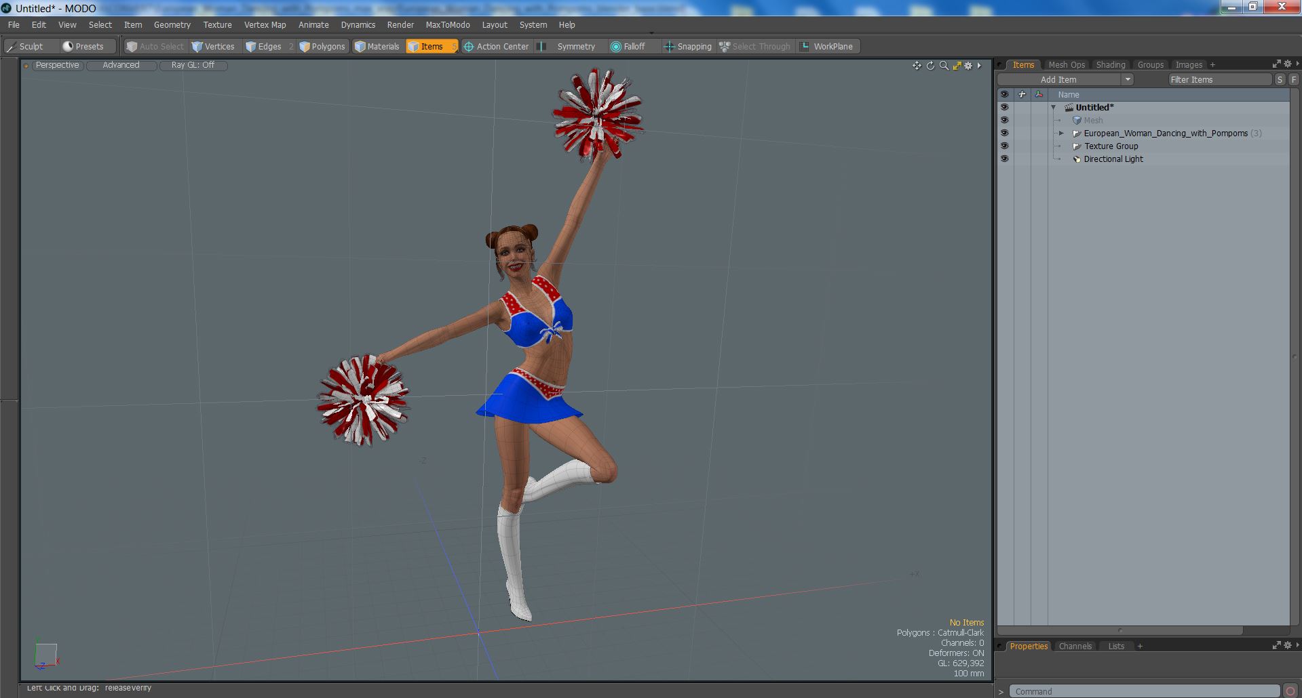1302x698 pixels.
Task: Hide the European_Woman_Dancing_with_Pompoms group
Action: click(1004, 133)
